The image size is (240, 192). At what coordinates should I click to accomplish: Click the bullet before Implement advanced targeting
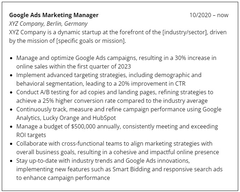(12, 75)
